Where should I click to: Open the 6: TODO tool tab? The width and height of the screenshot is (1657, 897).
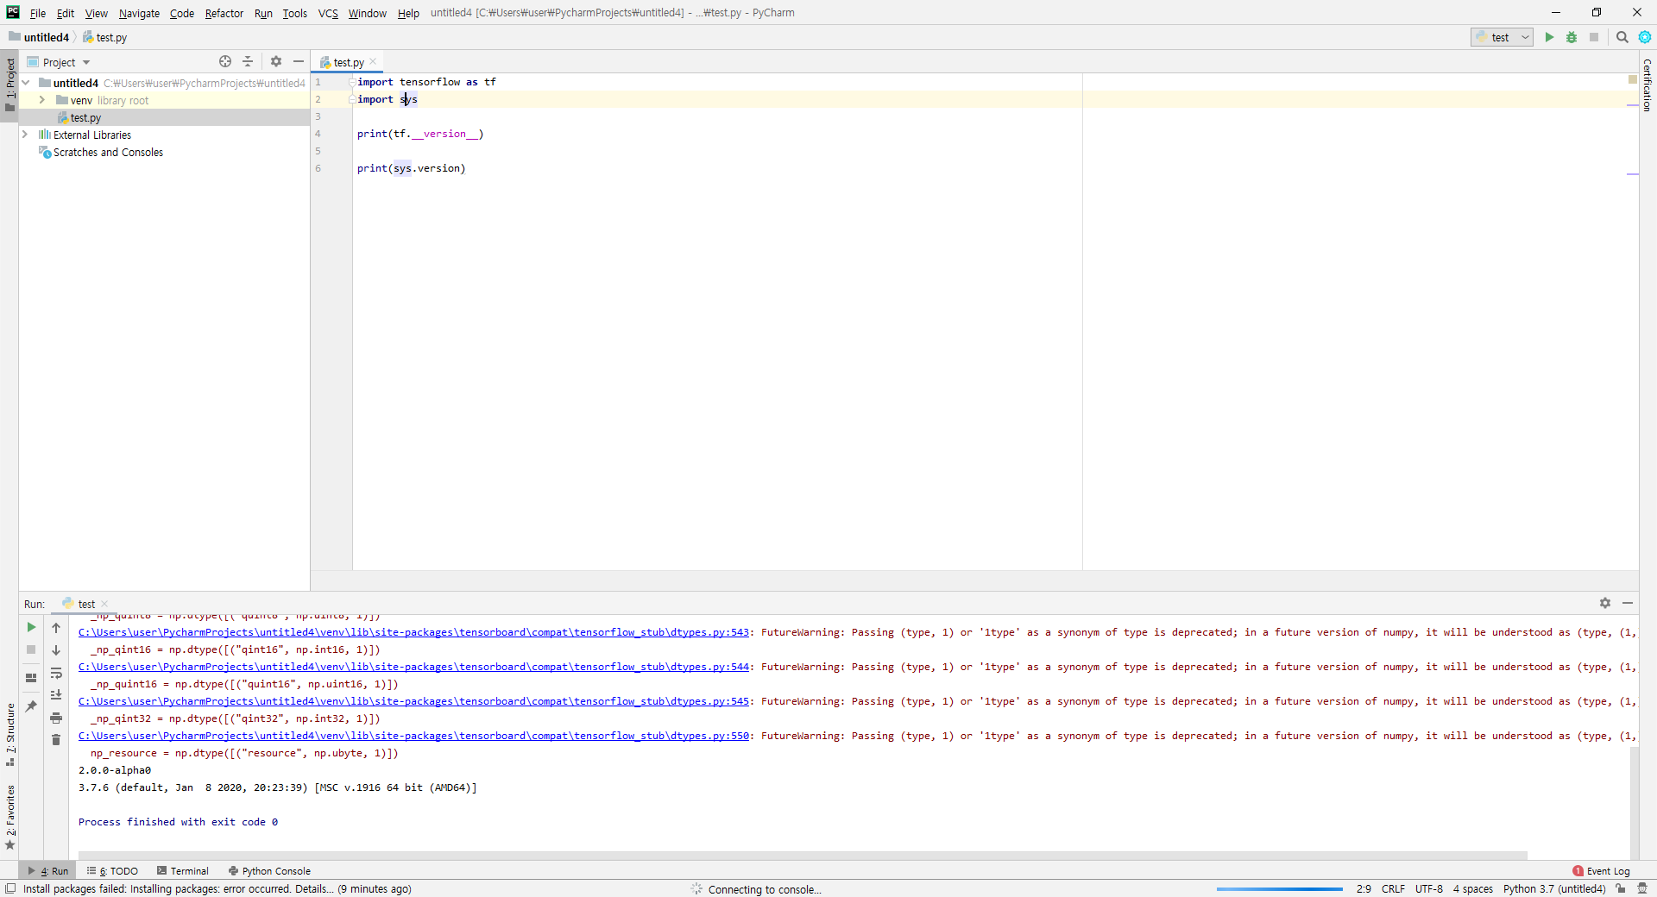[113, 871]
